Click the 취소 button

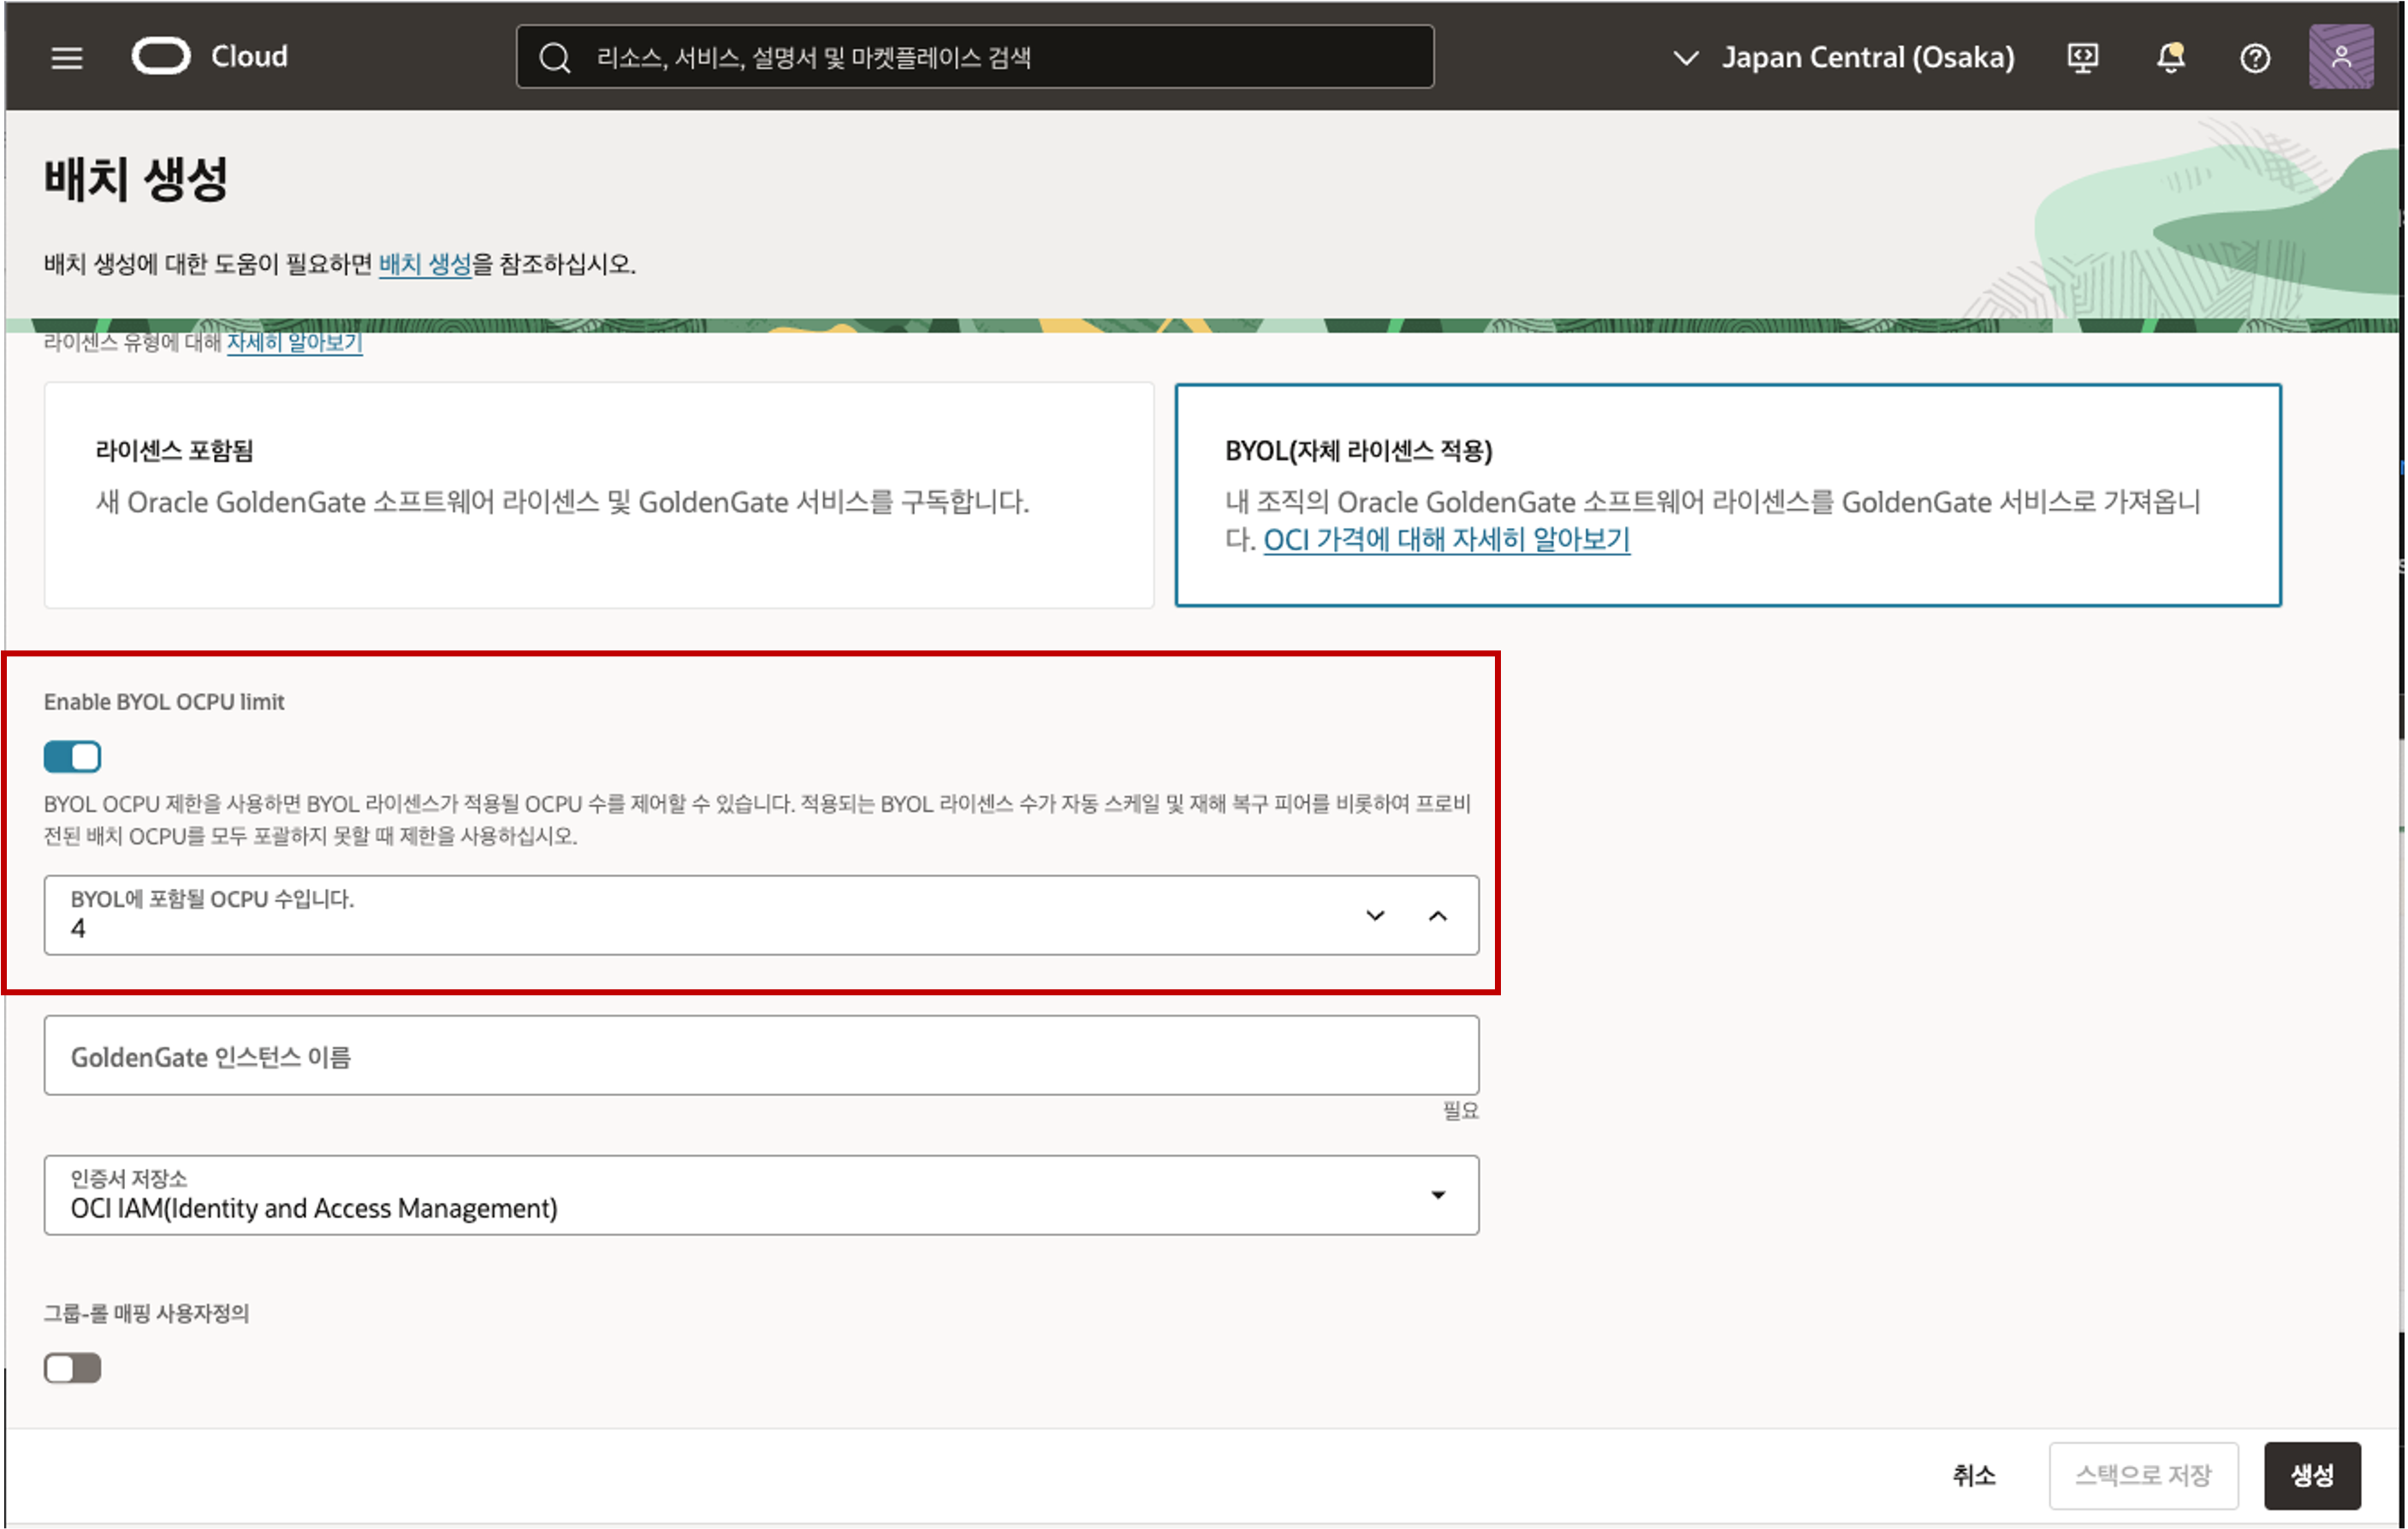[1973, 1475]
